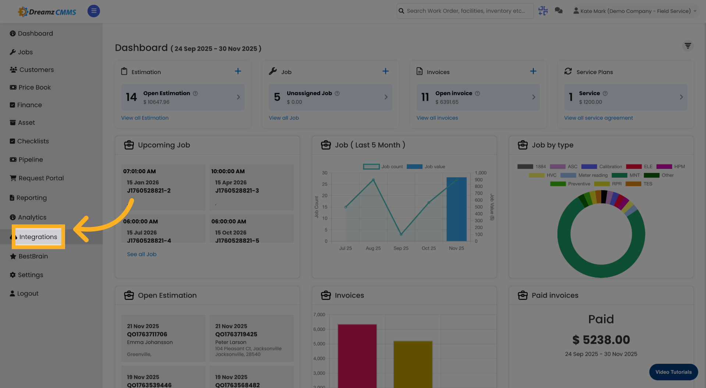Open Video Tutorials button at bottom right

[673, 372]
